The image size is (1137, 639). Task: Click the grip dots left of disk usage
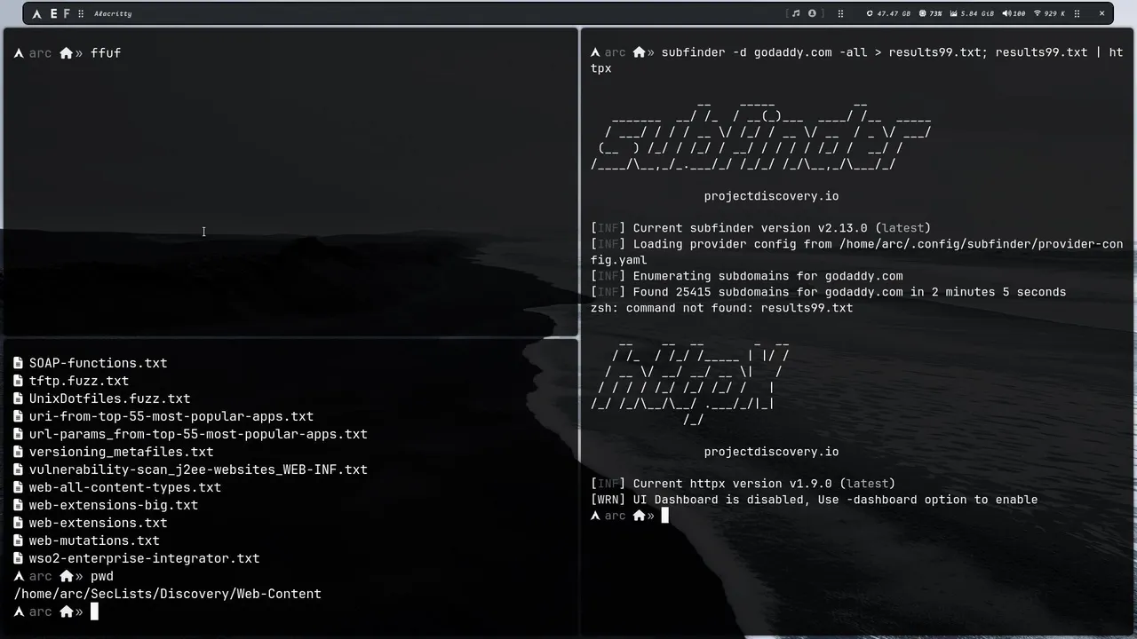pyautogui.click(x=841, y=13)
